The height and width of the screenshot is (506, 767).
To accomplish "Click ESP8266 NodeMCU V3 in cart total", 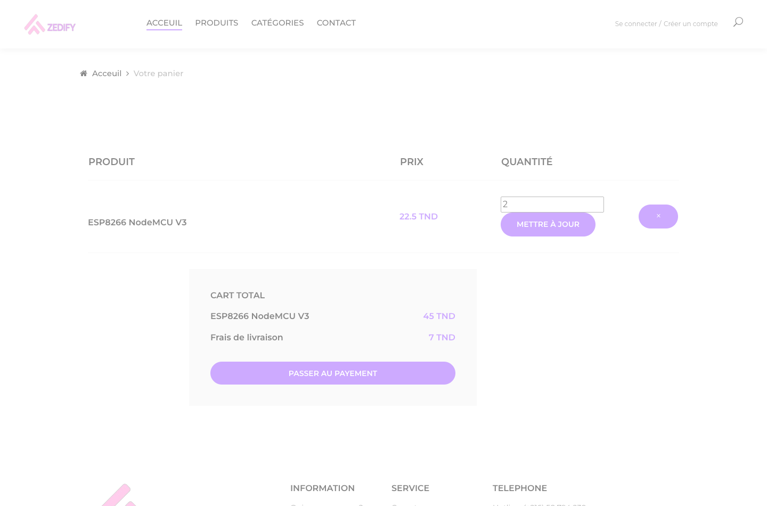I will click(x=260, y=316).
